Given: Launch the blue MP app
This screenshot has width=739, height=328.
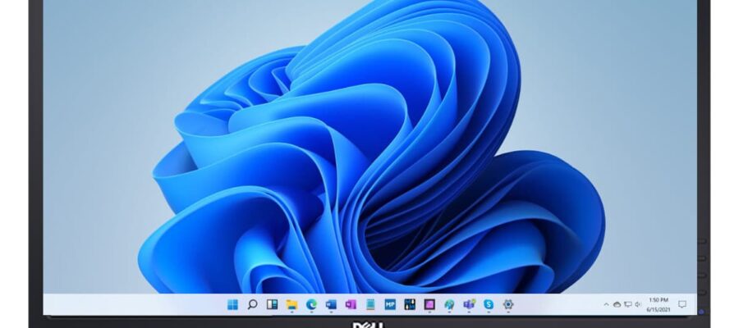Looking at the screenshot, I should (390, 304).
